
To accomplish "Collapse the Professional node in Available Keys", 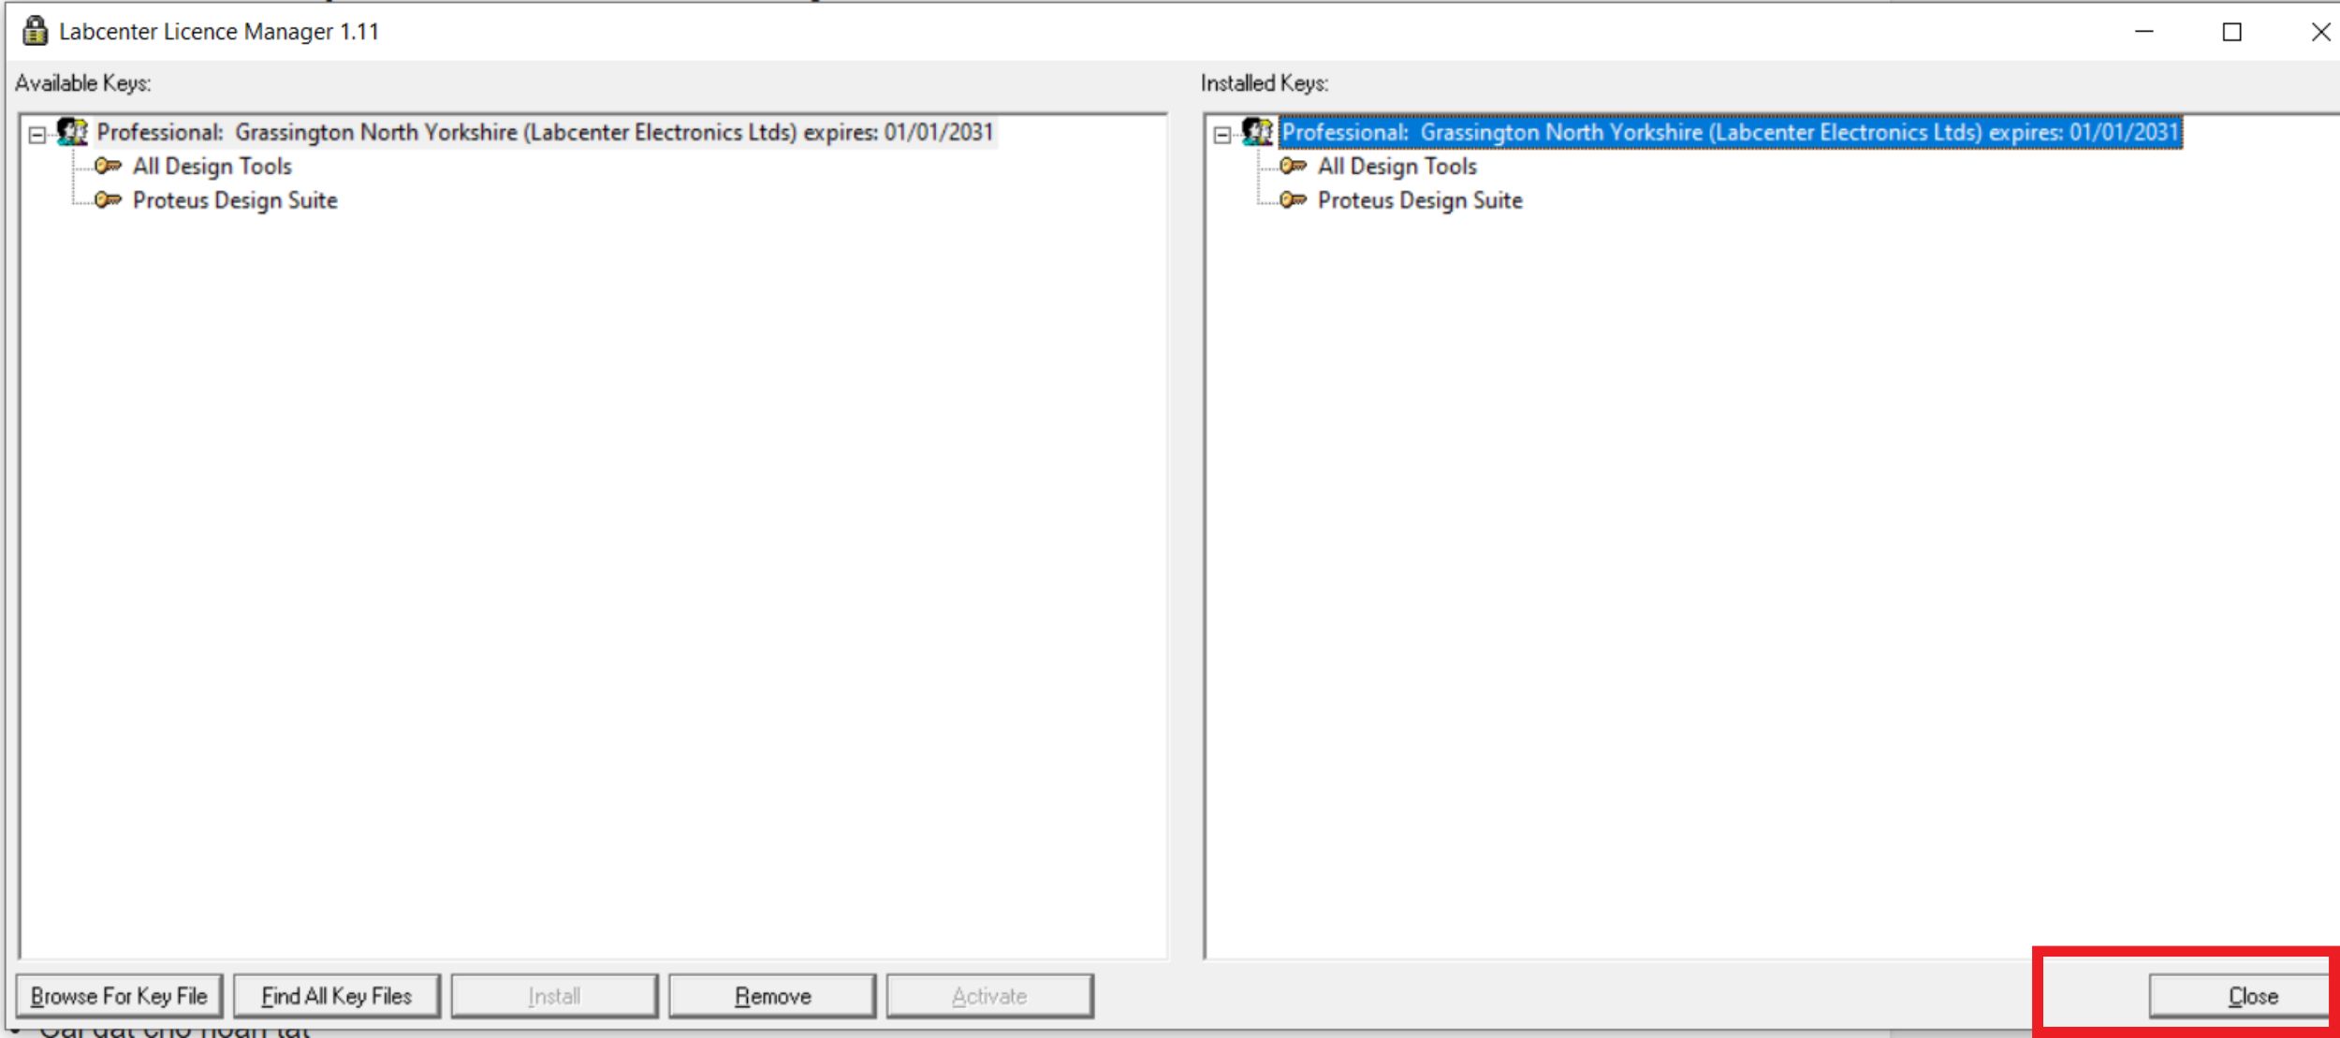I will pyautogui.click(x=37, y=135).
